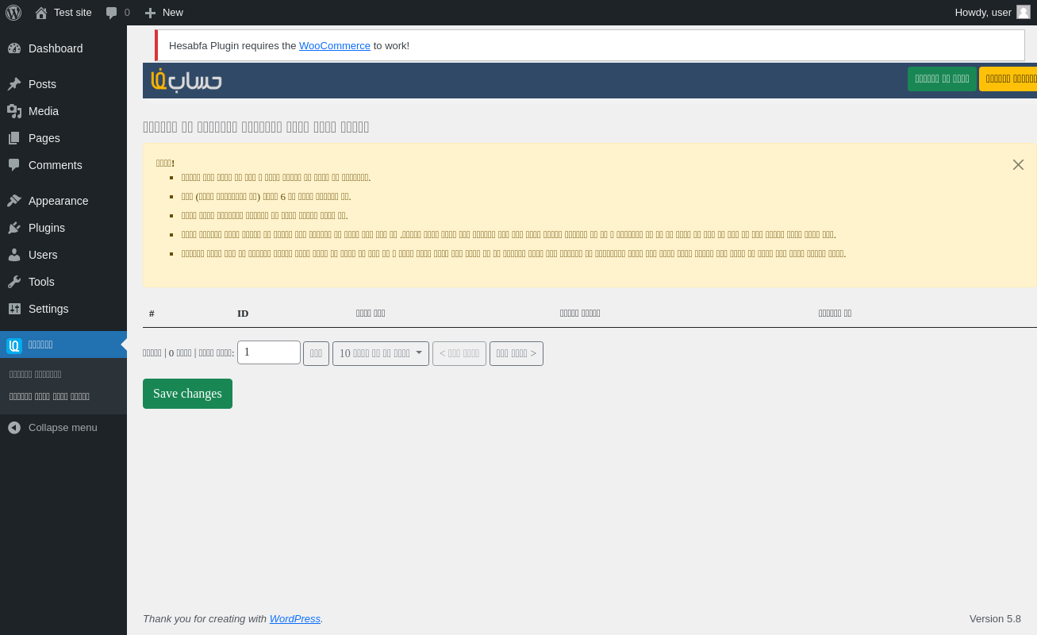Open the comments bubble in admin bar

112,13
